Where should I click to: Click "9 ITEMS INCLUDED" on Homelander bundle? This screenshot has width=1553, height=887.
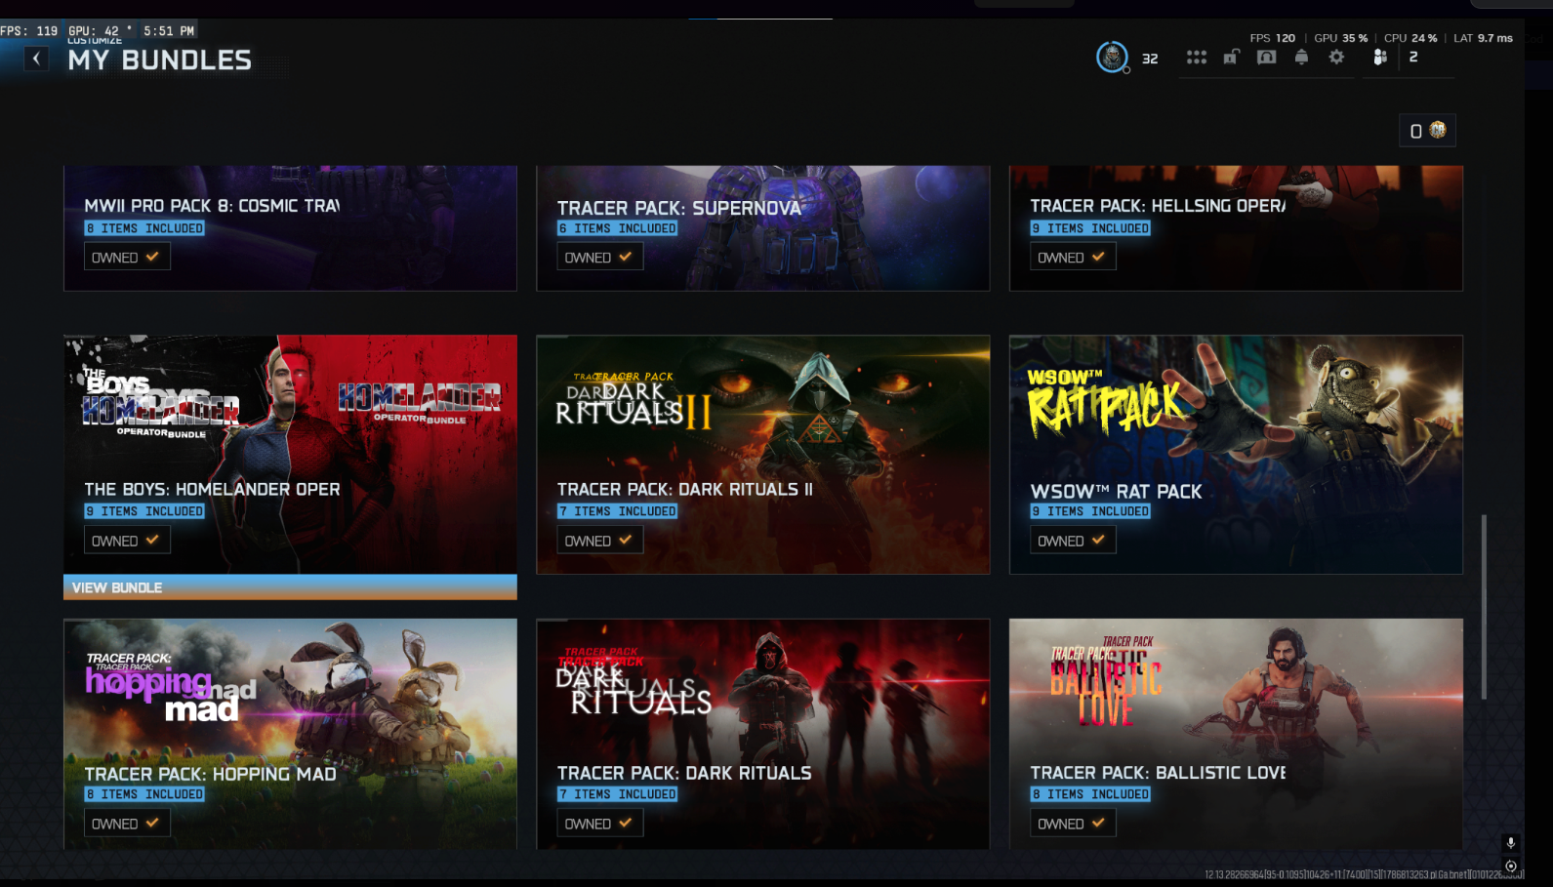(144, 511)
